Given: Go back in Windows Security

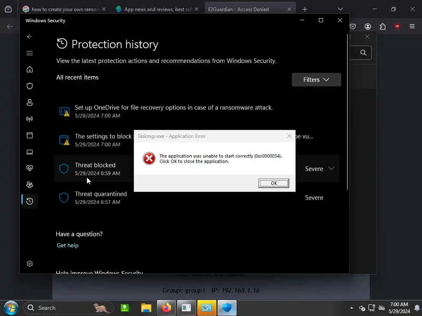Looking at the screenshot, I should 30,37.
